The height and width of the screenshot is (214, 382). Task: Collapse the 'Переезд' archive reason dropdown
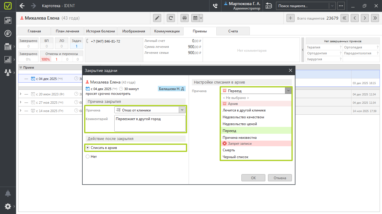pos(288,91)
